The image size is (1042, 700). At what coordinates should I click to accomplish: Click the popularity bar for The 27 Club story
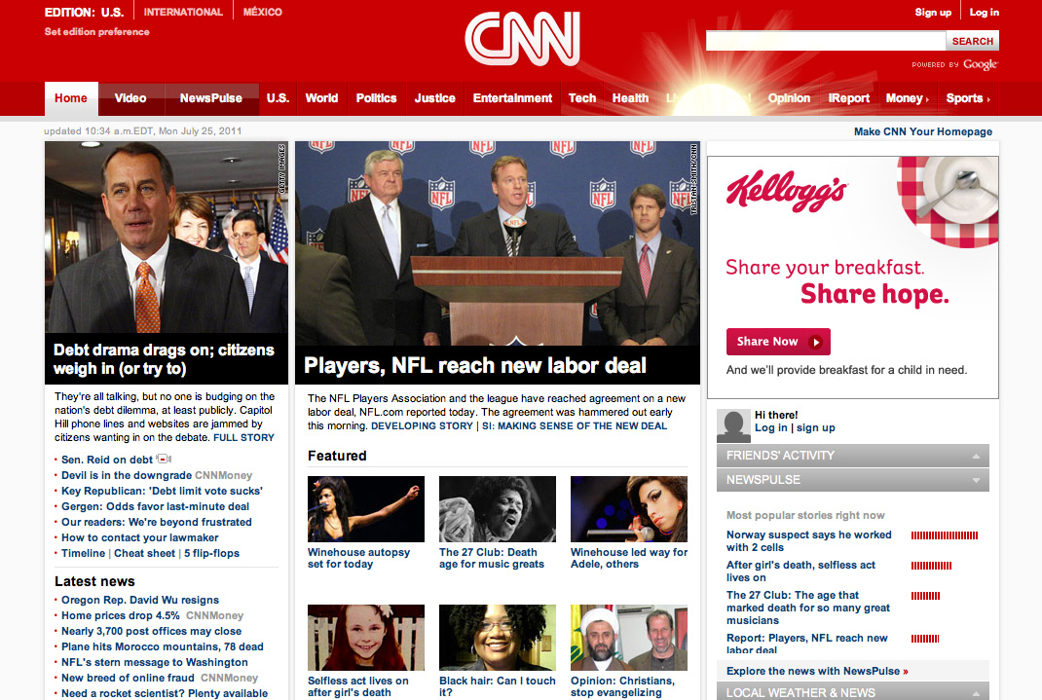925,596
